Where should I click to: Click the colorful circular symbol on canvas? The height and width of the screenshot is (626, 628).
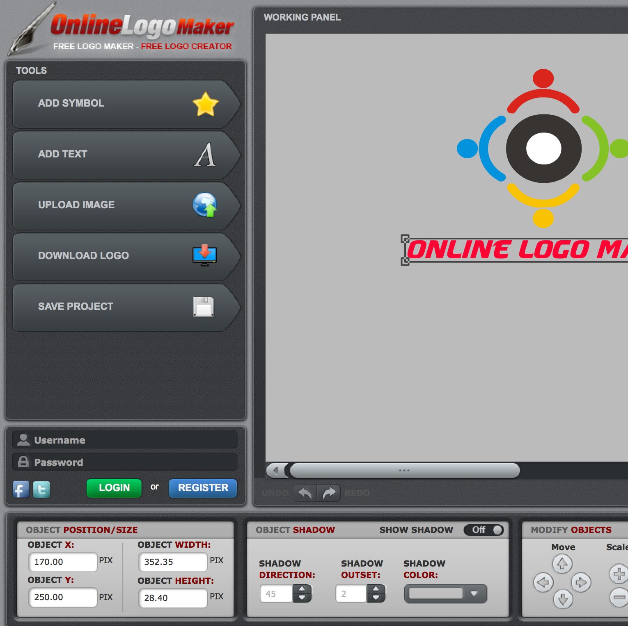543,148
